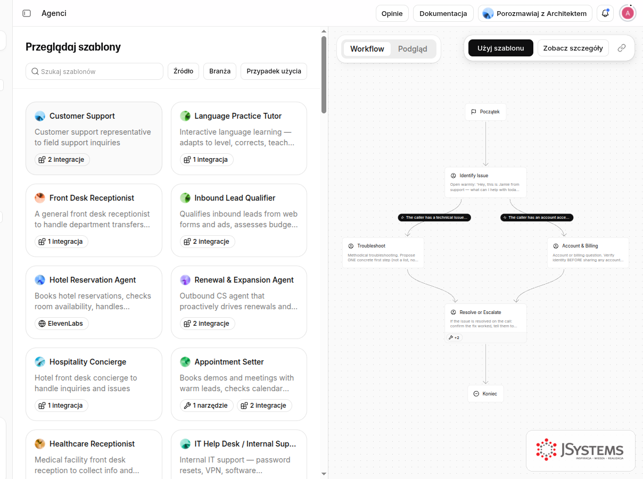The height and width of the screenshot is (479, 643).
Task: Select the Troubleshoot workflow node
Action: 383,253
